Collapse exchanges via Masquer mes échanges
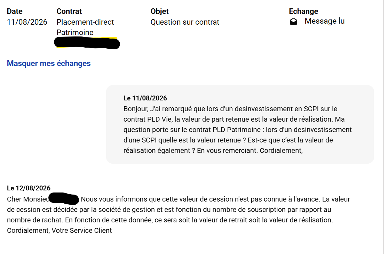The width and height of the screenshot is (388, 254). coord(49,63)
